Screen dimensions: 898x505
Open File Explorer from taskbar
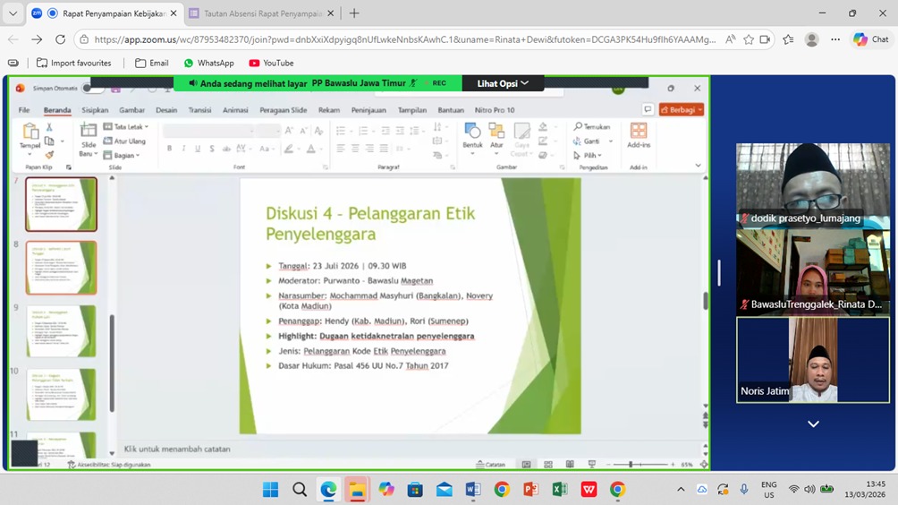pos(358,490)
